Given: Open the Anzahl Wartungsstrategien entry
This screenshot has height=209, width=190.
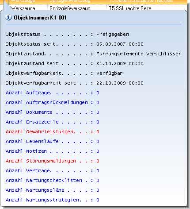Looking at the screenshot, I should point(53,200).
